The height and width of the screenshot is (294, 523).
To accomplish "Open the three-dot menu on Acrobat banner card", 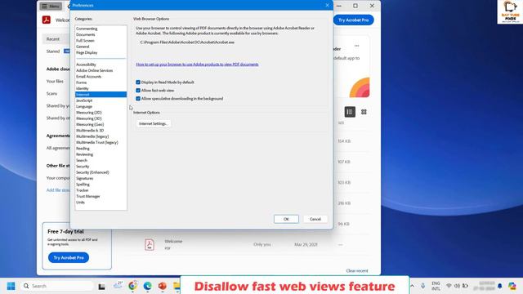I will click(x=357, y=46).
